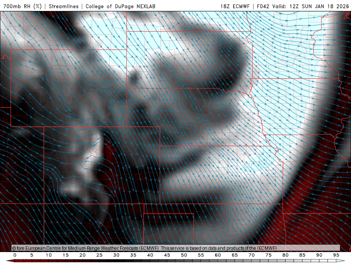Viewport: 351px width, 263px height.
Task: Click the '0' label on the color scale
Action: pos(15,255)
